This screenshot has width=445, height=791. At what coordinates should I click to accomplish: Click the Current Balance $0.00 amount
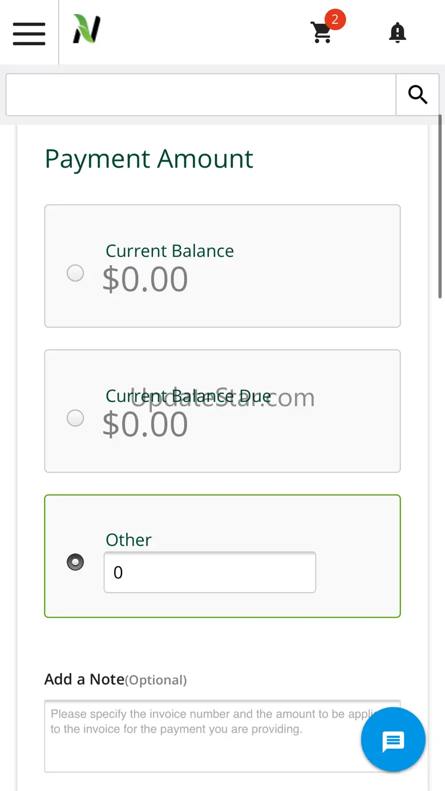(145, 279)
